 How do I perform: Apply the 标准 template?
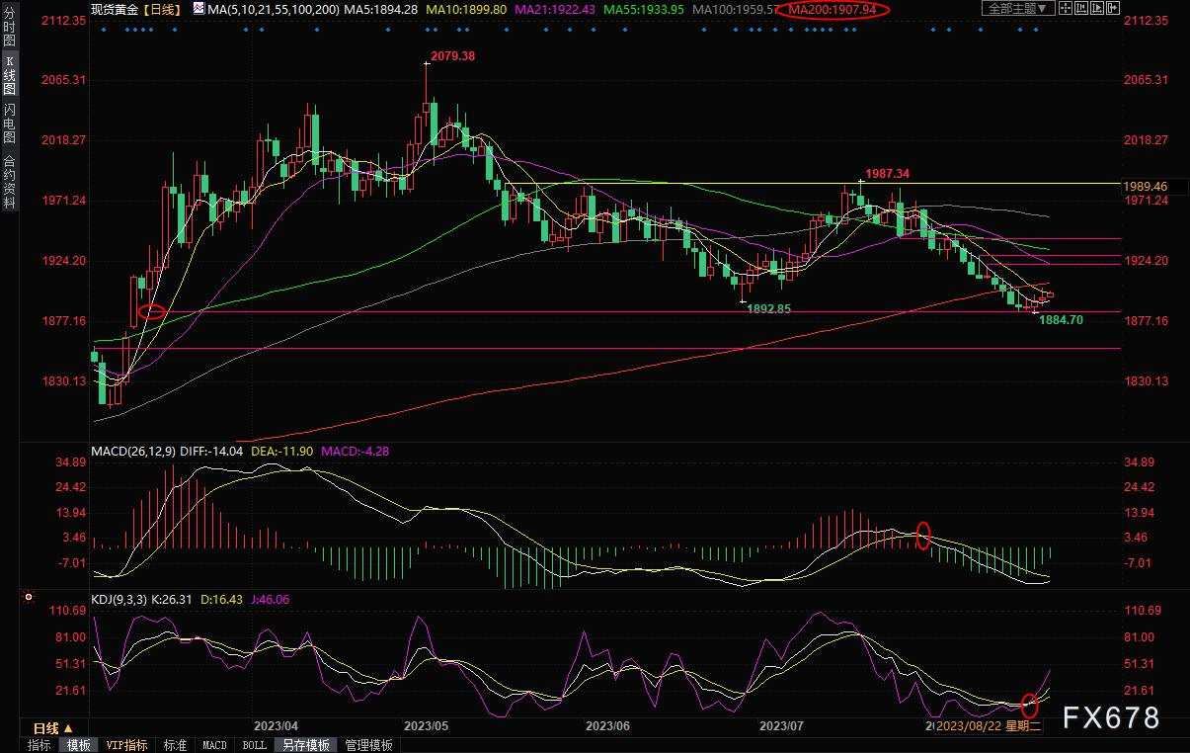tap(175, 745)
